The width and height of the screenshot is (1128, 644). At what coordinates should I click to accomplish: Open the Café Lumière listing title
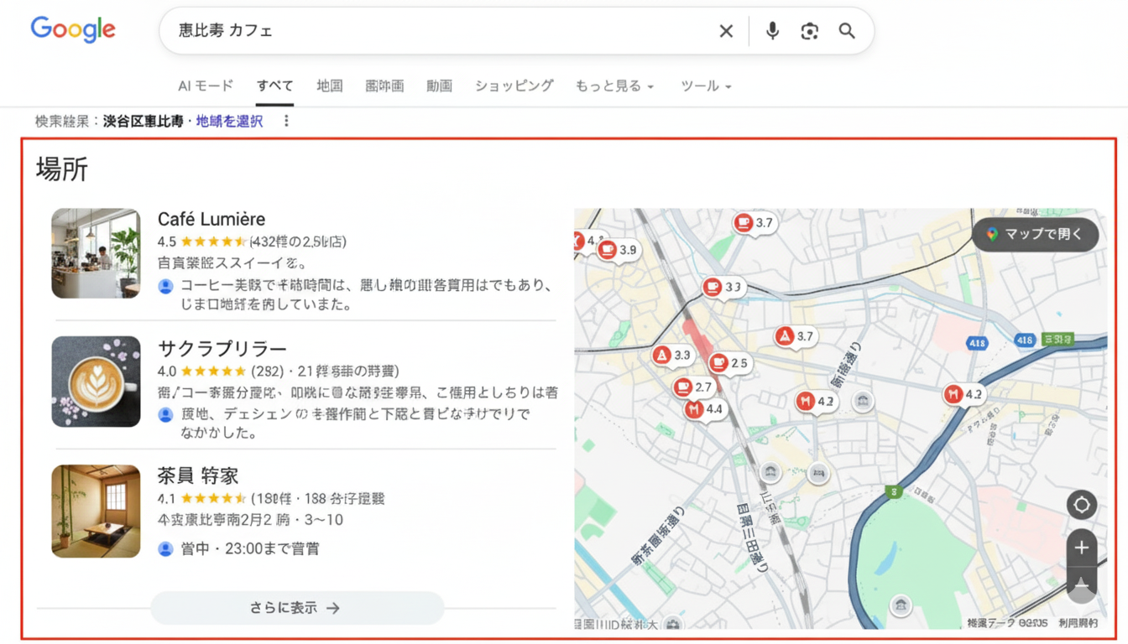point(211,219)
